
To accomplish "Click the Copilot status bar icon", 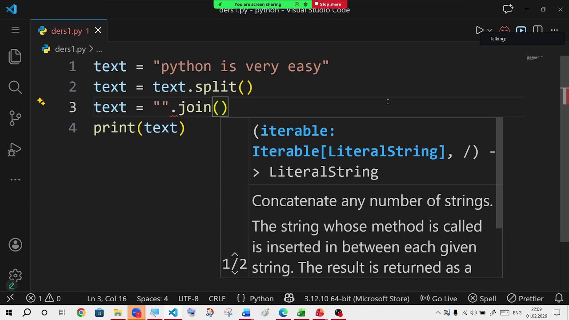I will (289, 298).
